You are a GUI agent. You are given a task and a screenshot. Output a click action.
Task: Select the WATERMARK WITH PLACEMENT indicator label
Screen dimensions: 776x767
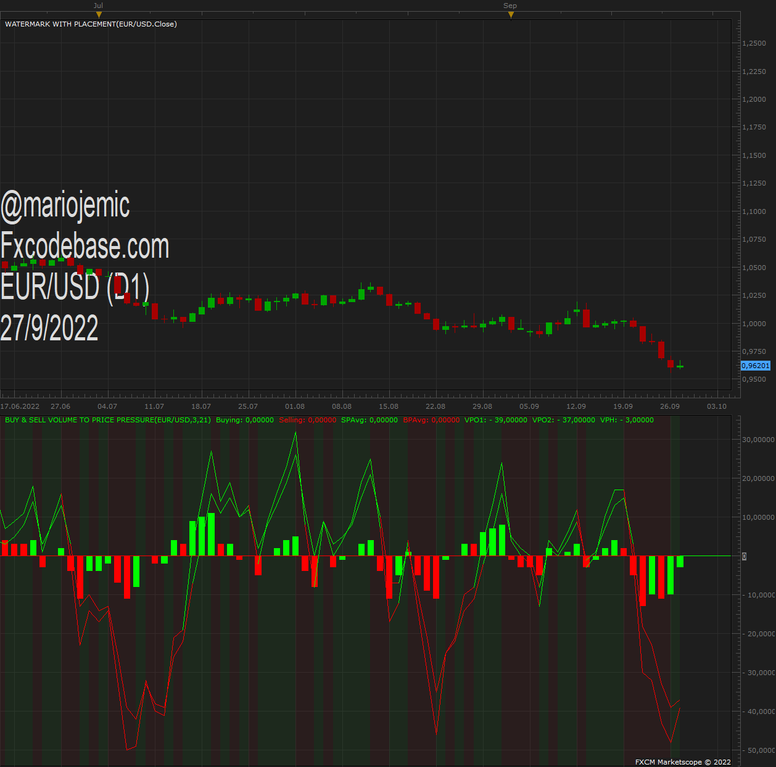pos(91,24)
